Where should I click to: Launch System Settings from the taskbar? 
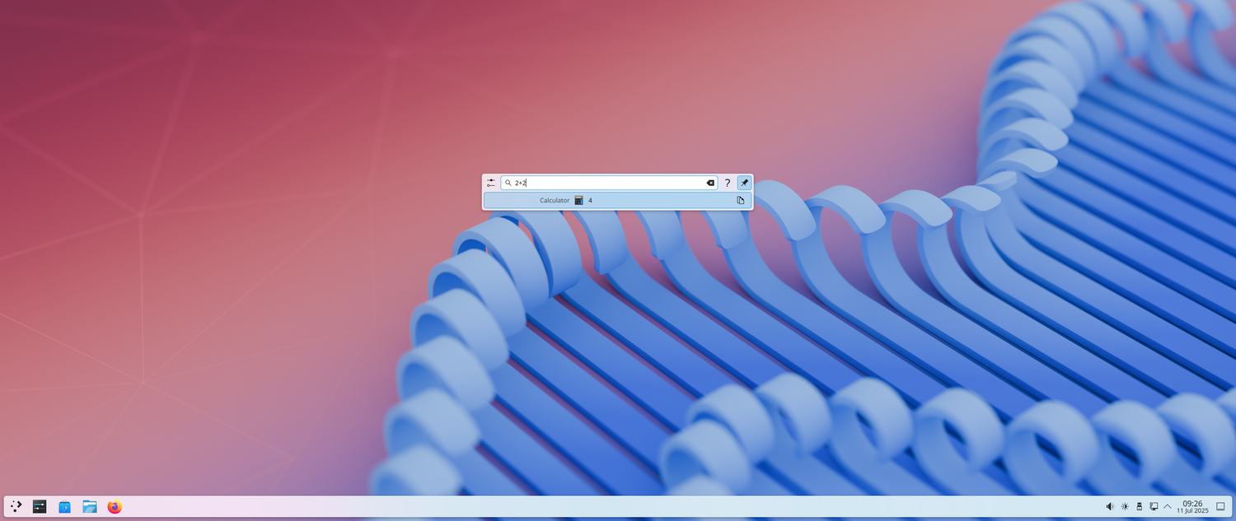(x=40, y=507)
